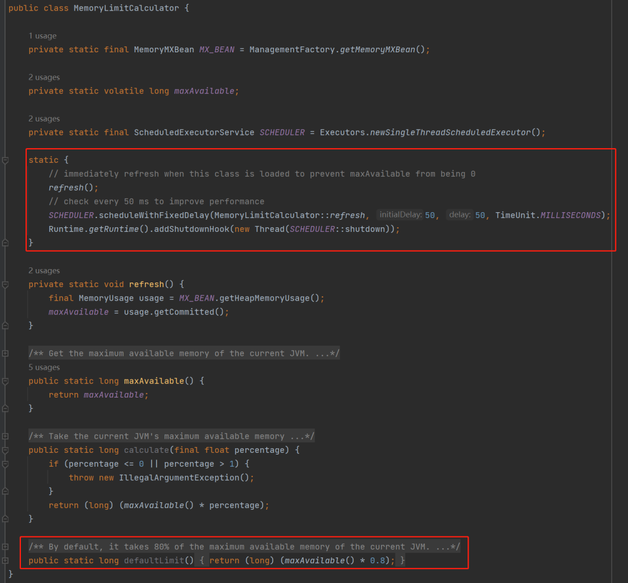Click the getHeapMemoryUsage() call
The height and width of the screenshot is (583, 628).
[269, 298]
